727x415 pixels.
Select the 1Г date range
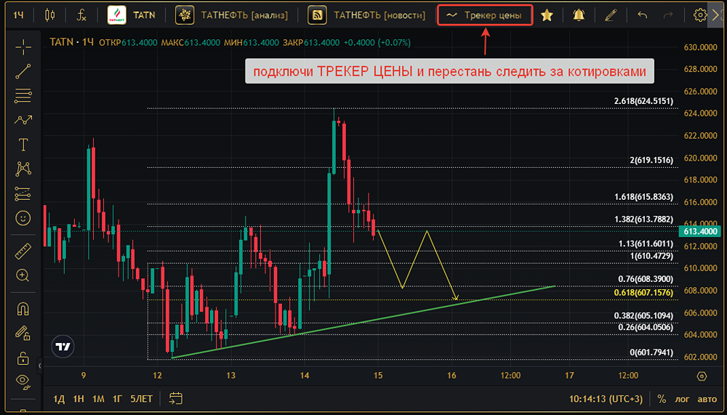tap(117, 399)
